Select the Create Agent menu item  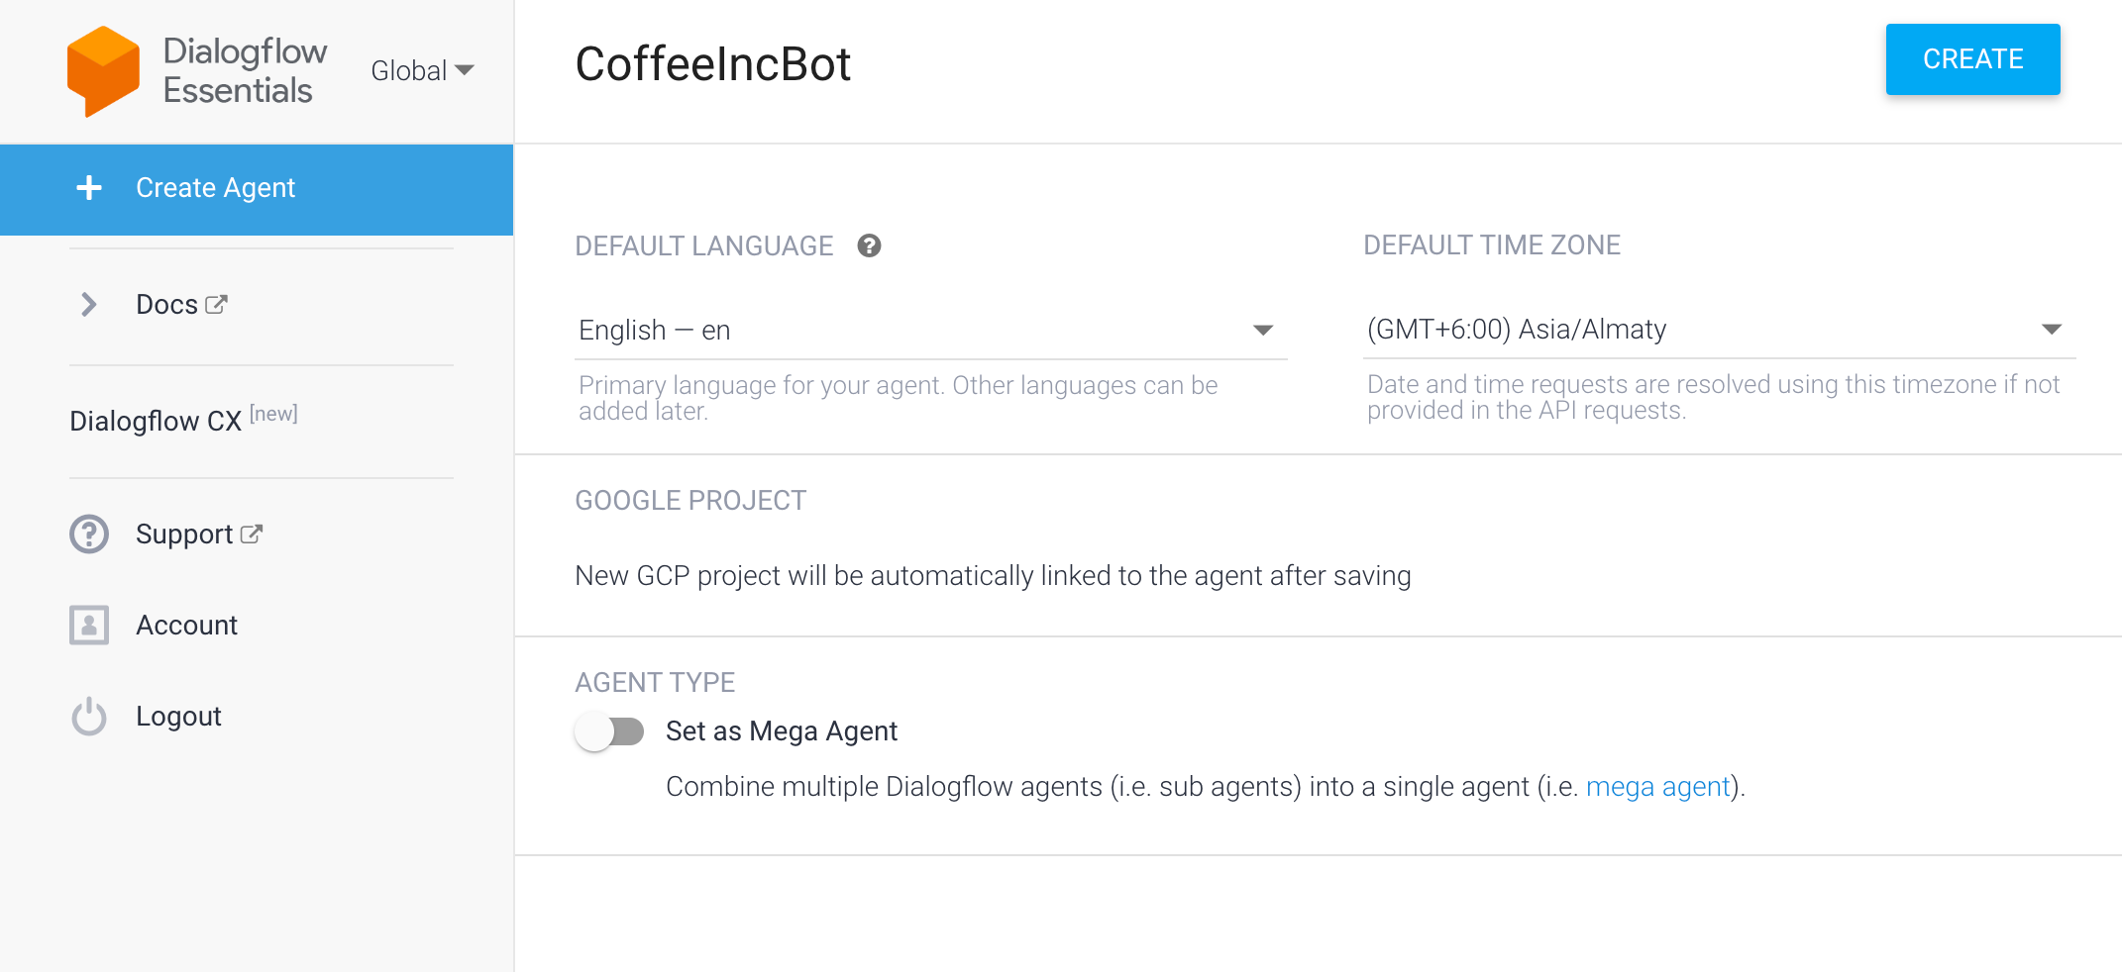point(257,189)
